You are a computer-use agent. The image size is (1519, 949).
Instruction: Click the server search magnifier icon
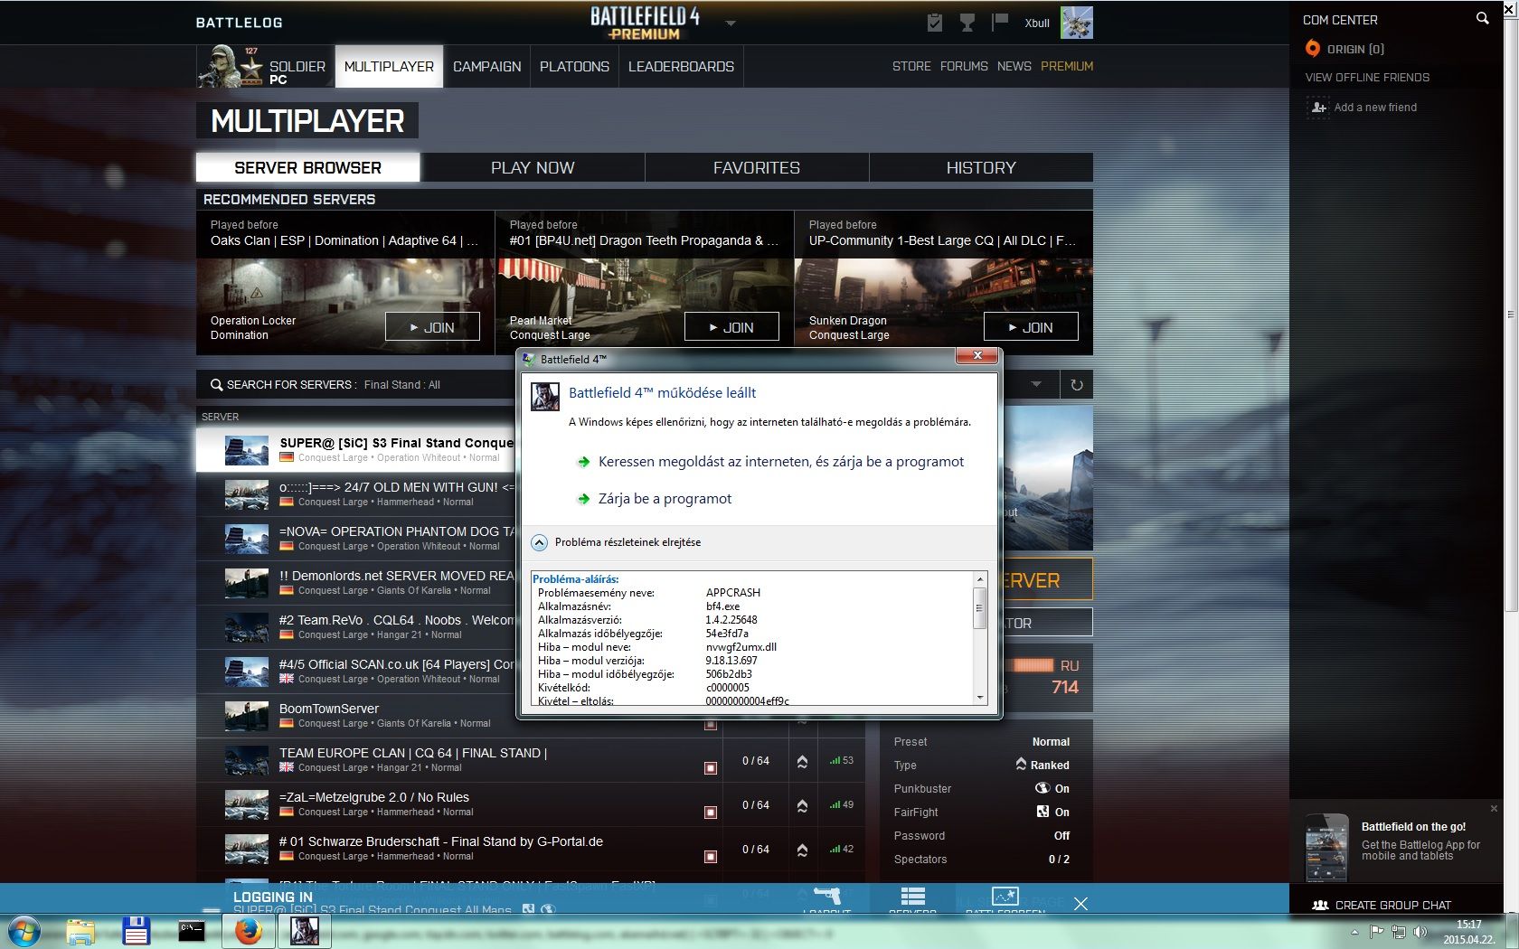point(216,385)
